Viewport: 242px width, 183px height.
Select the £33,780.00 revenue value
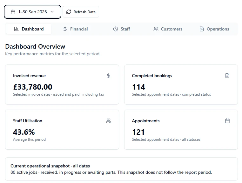(33, 87)
